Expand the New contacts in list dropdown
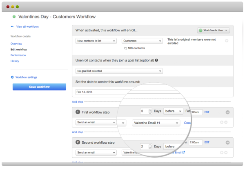 coord(97,41)
